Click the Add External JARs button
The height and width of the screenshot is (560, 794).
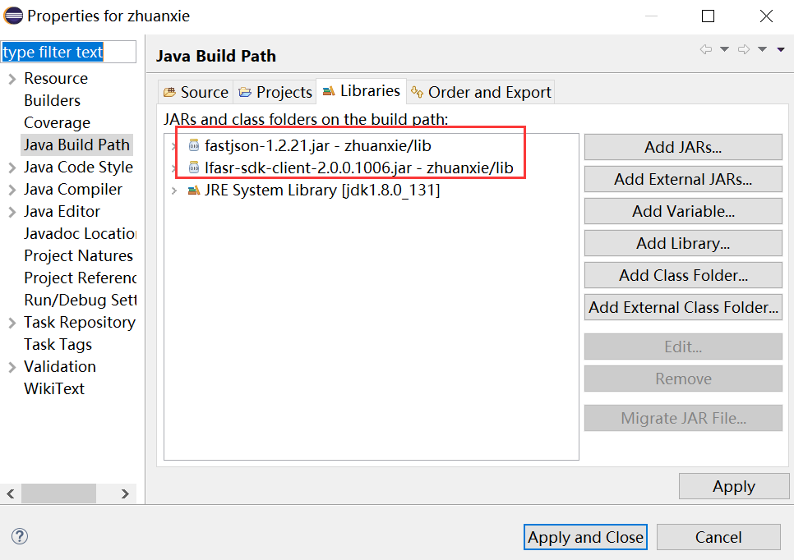click(682, 179)
